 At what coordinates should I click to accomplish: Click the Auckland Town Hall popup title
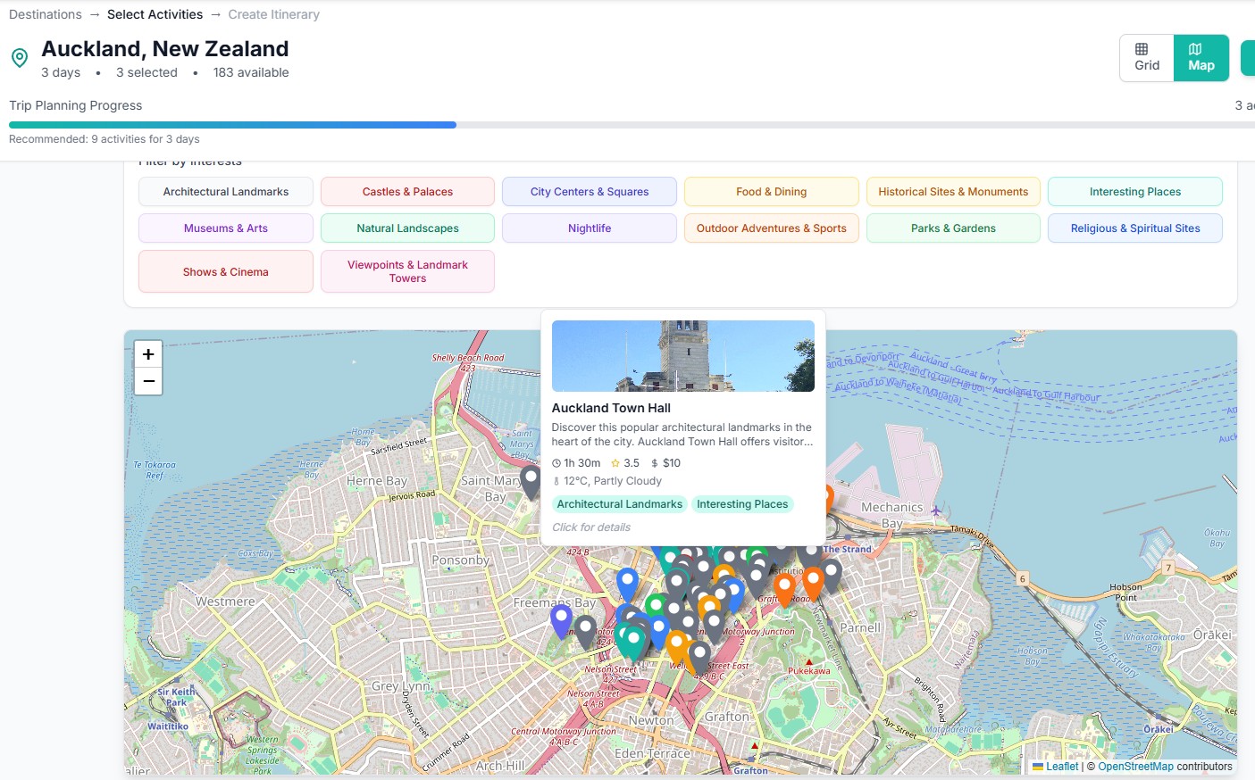(x=611, y=408)
